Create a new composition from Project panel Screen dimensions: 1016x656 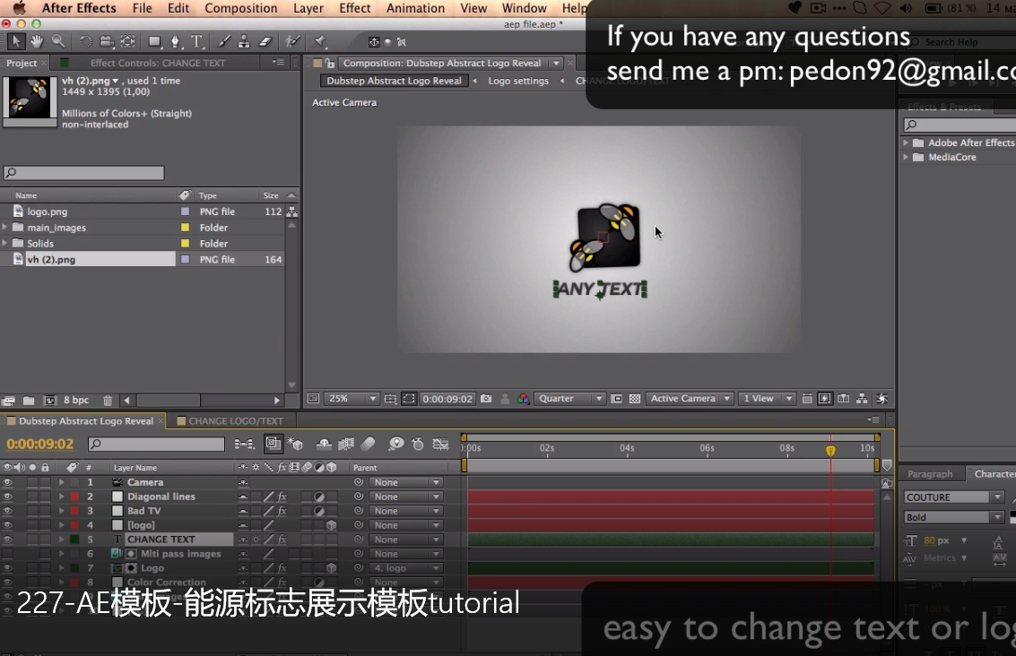50,401
